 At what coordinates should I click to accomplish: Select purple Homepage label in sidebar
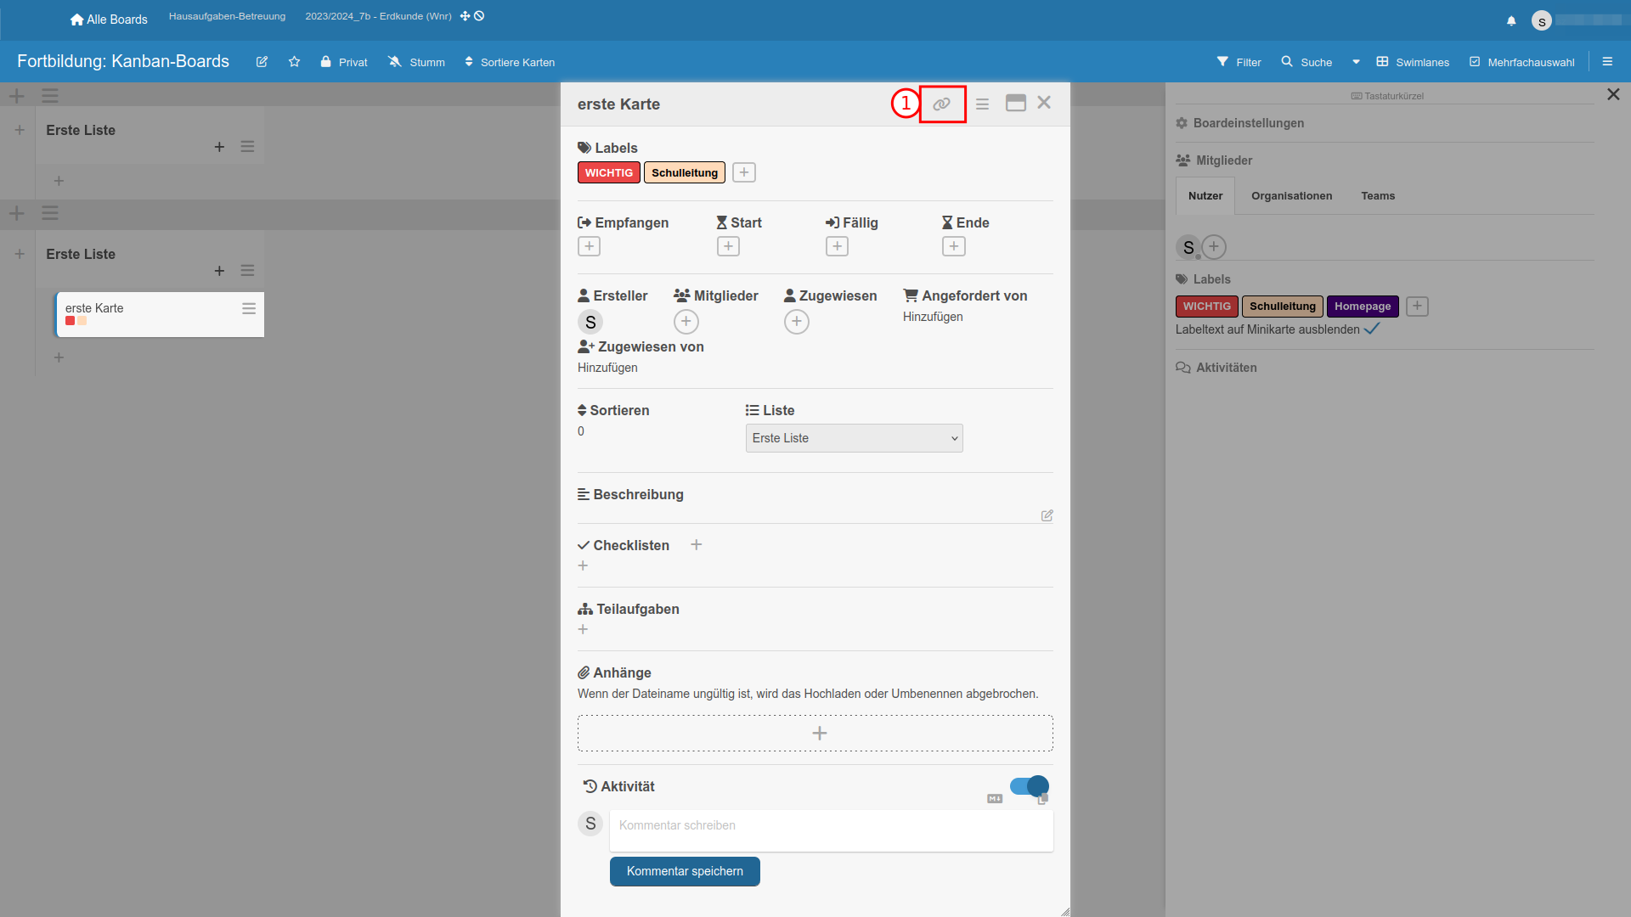1362,307
